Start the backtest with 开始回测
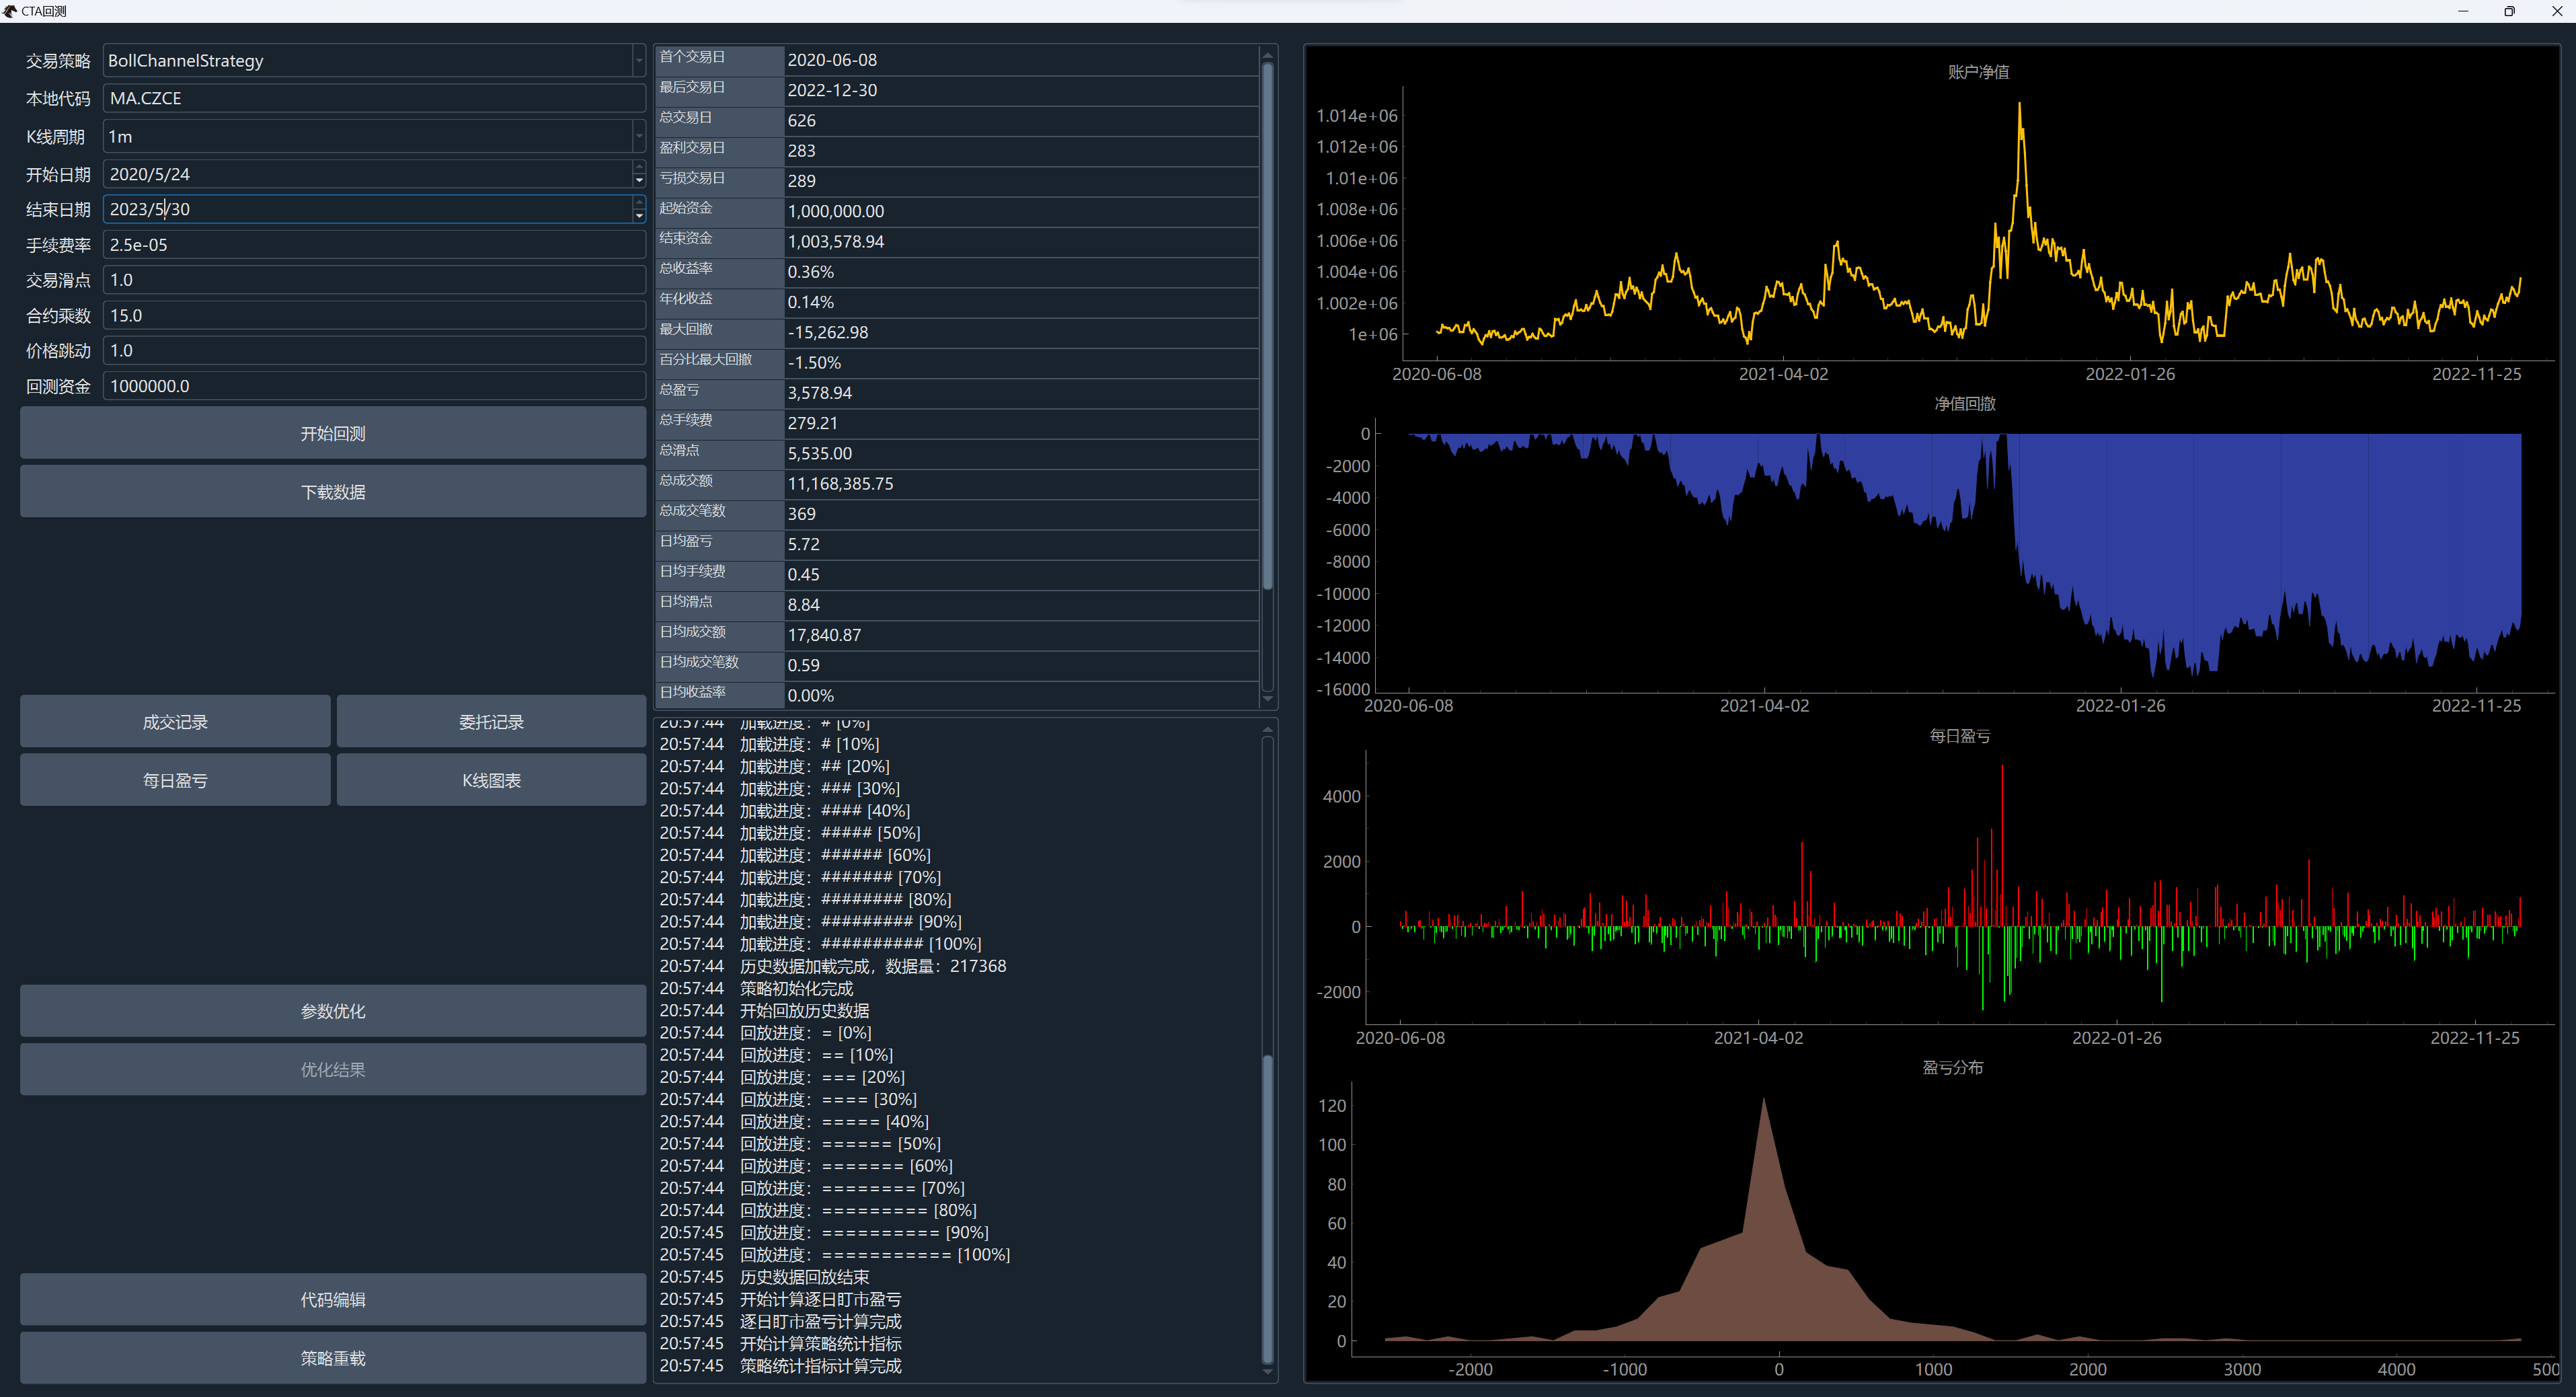Screen dimensions: 2576x1397 point(333,433)
